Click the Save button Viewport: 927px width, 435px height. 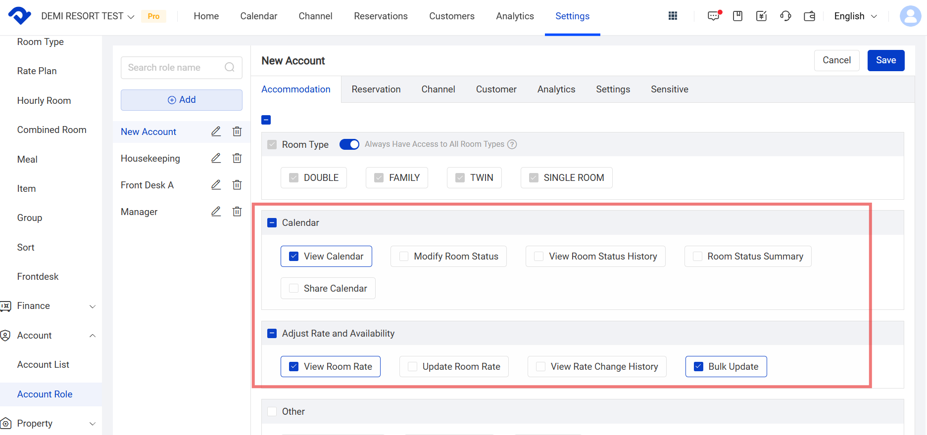tap(885, 60)
